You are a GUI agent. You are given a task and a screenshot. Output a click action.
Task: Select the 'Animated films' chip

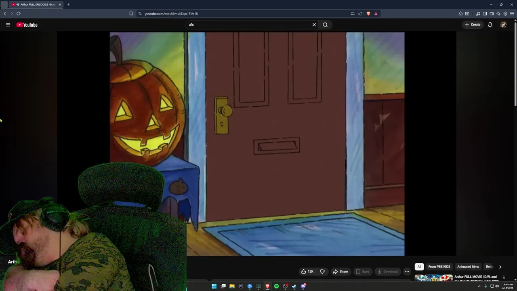coord(468,267)
